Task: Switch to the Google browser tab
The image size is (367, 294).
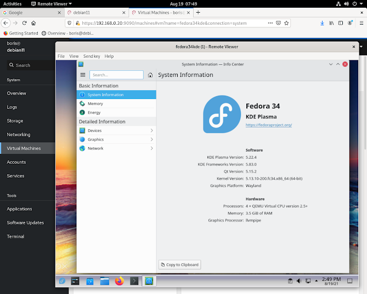Action: tap(32, 13)
